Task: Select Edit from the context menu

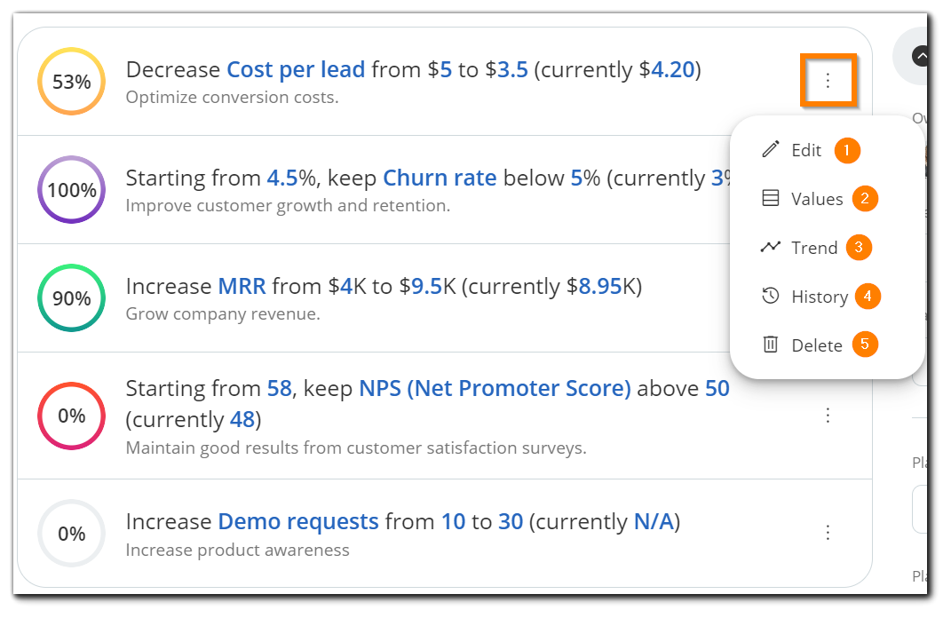Action: point(806,150)
